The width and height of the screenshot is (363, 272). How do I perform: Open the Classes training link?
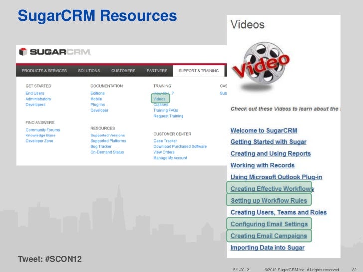(161, 105)
